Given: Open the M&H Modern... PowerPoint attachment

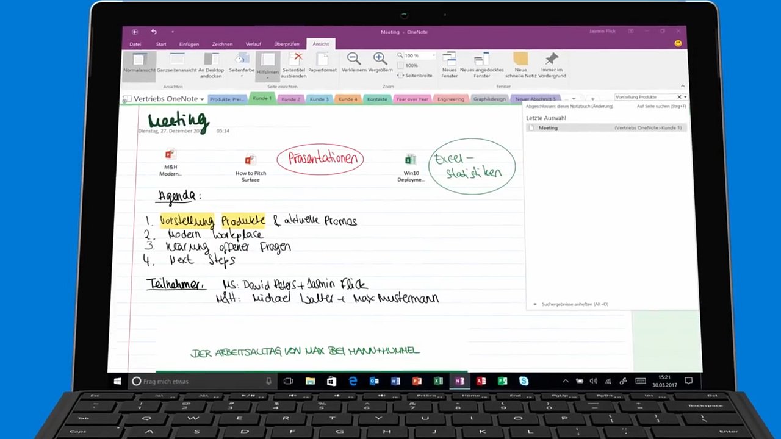Looking at the screenshot, I should (170, 163).
